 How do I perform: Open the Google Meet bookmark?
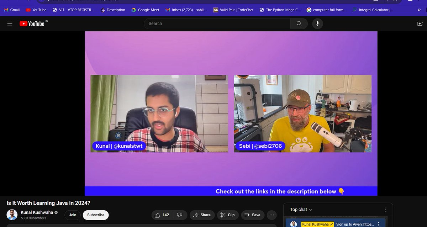pyautogui.click(x=145, y=10)
